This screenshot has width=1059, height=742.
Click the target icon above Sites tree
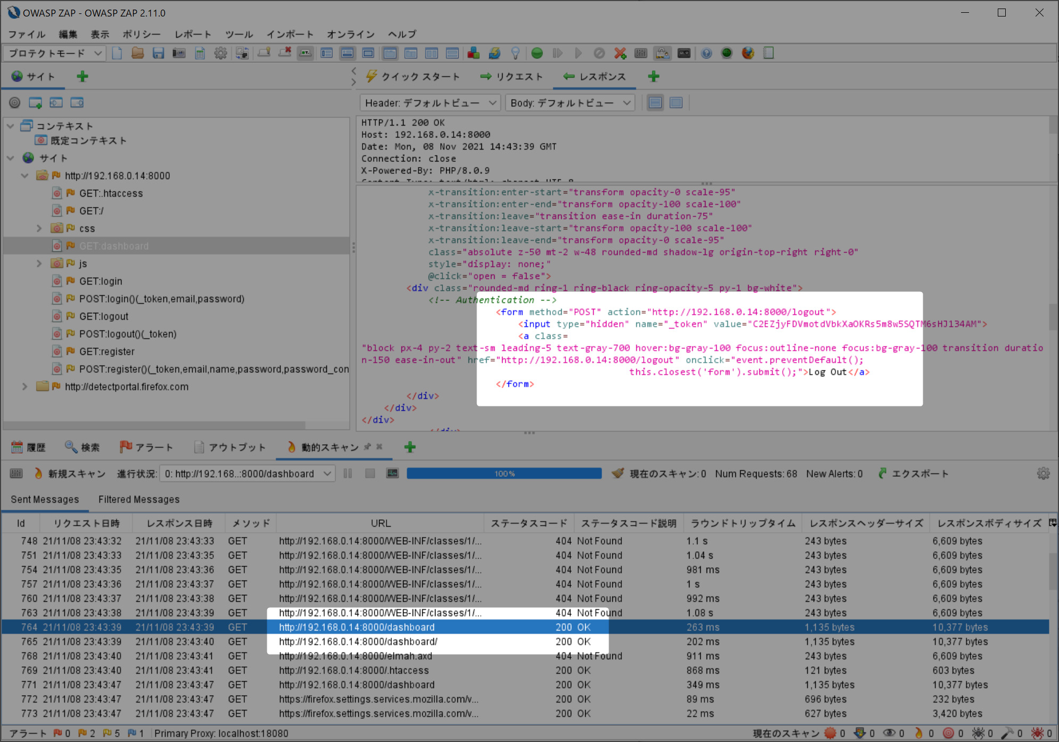coord(15,103)
